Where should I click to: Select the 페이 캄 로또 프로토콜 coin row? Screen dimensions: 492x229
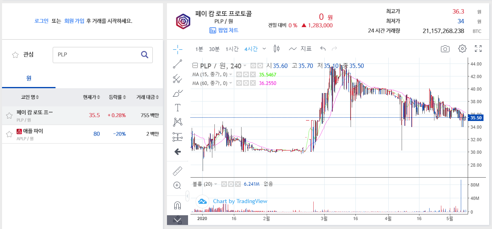(x=82, y=116)
